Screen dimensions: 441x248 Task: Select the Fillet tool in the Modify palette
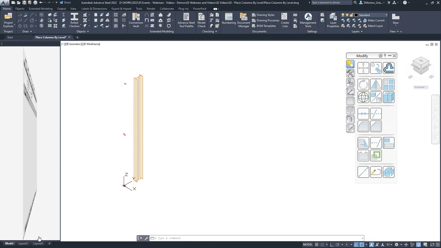363,126
